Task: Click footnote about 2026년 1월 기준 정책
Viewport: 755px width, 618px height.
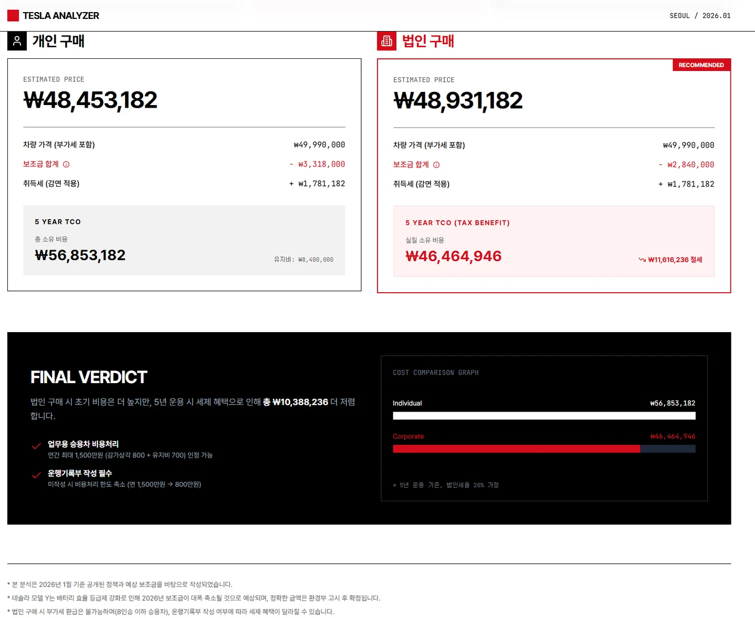Action: point(120,584)
